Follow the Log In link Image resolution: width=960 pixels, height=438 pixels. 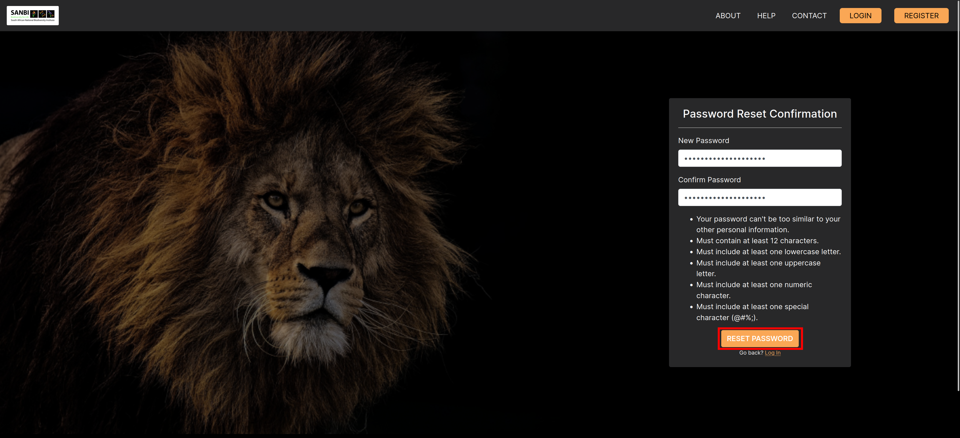click(x=772, y=353)
